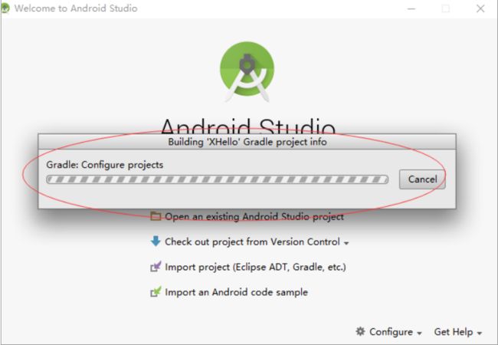Click the Configure gear icon
The image size is (498, 345).
(360, 331)
